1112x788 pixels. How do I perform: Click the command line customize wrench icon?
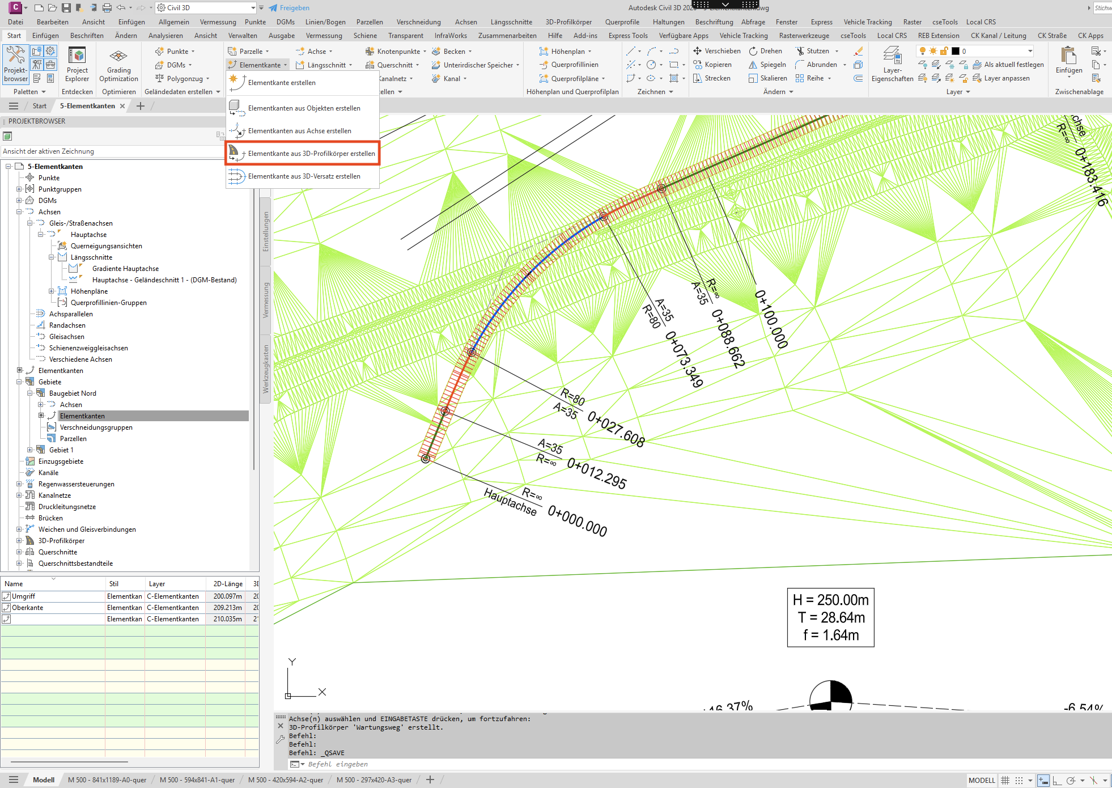(280, 739)
